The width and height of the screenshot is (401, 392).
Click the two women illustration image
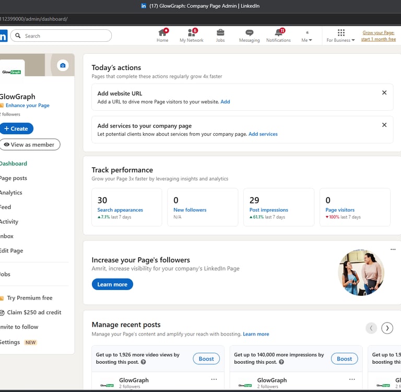click(361, 272)
